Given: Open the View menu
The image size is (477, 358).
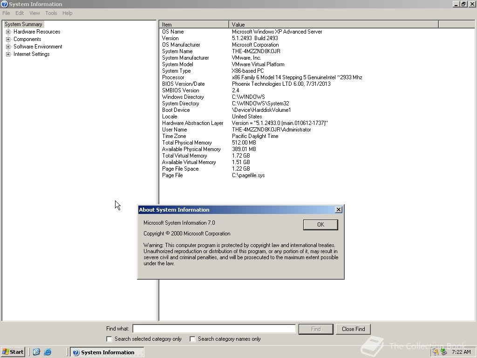Looking at the screenshot, I should [34, 13].
